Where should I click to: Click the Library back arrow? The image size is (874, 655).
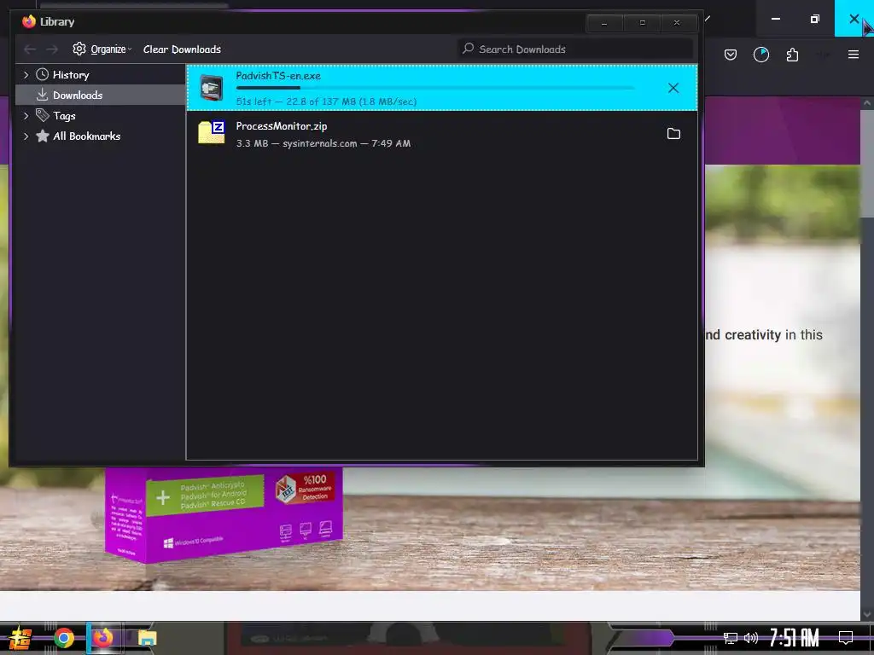click(x=30, y=49)
